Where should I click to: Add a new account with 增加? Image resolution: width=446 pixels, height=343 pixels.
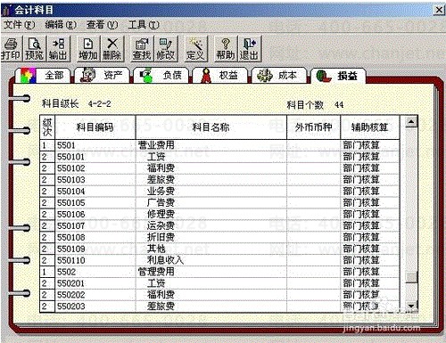click(88, 49)
